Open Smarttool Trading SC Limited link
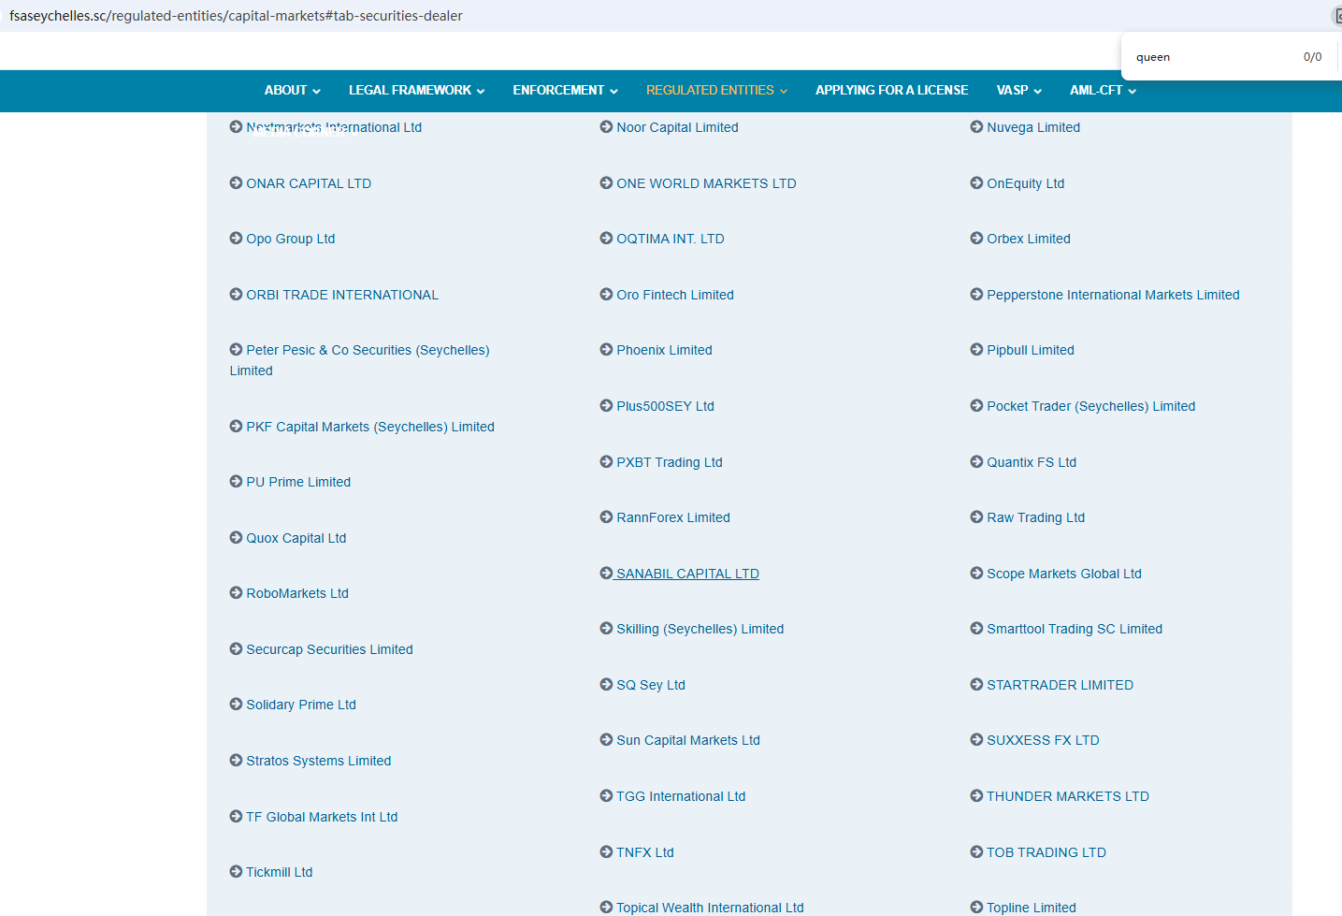The height and width of the screenshot is (916, 1342). tap(1075, 629)
